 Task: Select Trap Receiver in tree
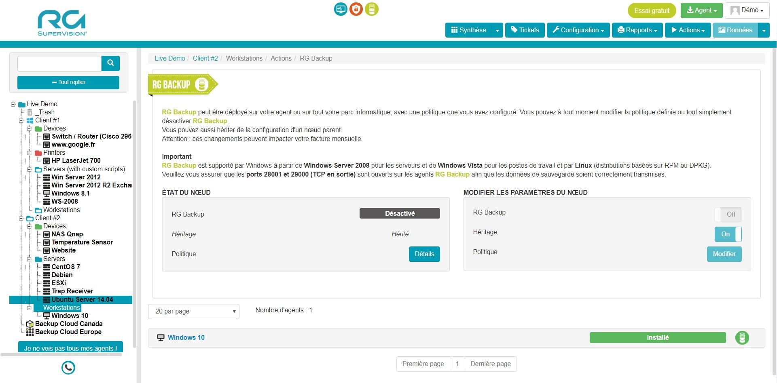pos(72,291)
